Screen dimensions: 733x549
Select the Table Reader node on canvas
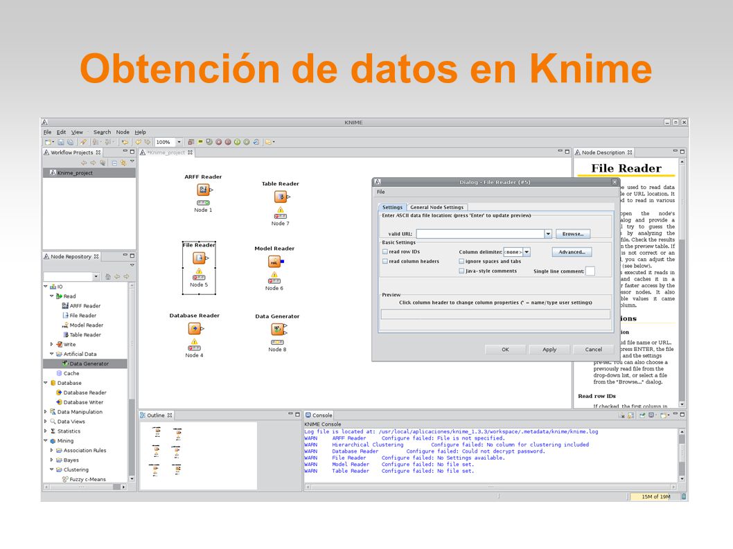[281, 197]
